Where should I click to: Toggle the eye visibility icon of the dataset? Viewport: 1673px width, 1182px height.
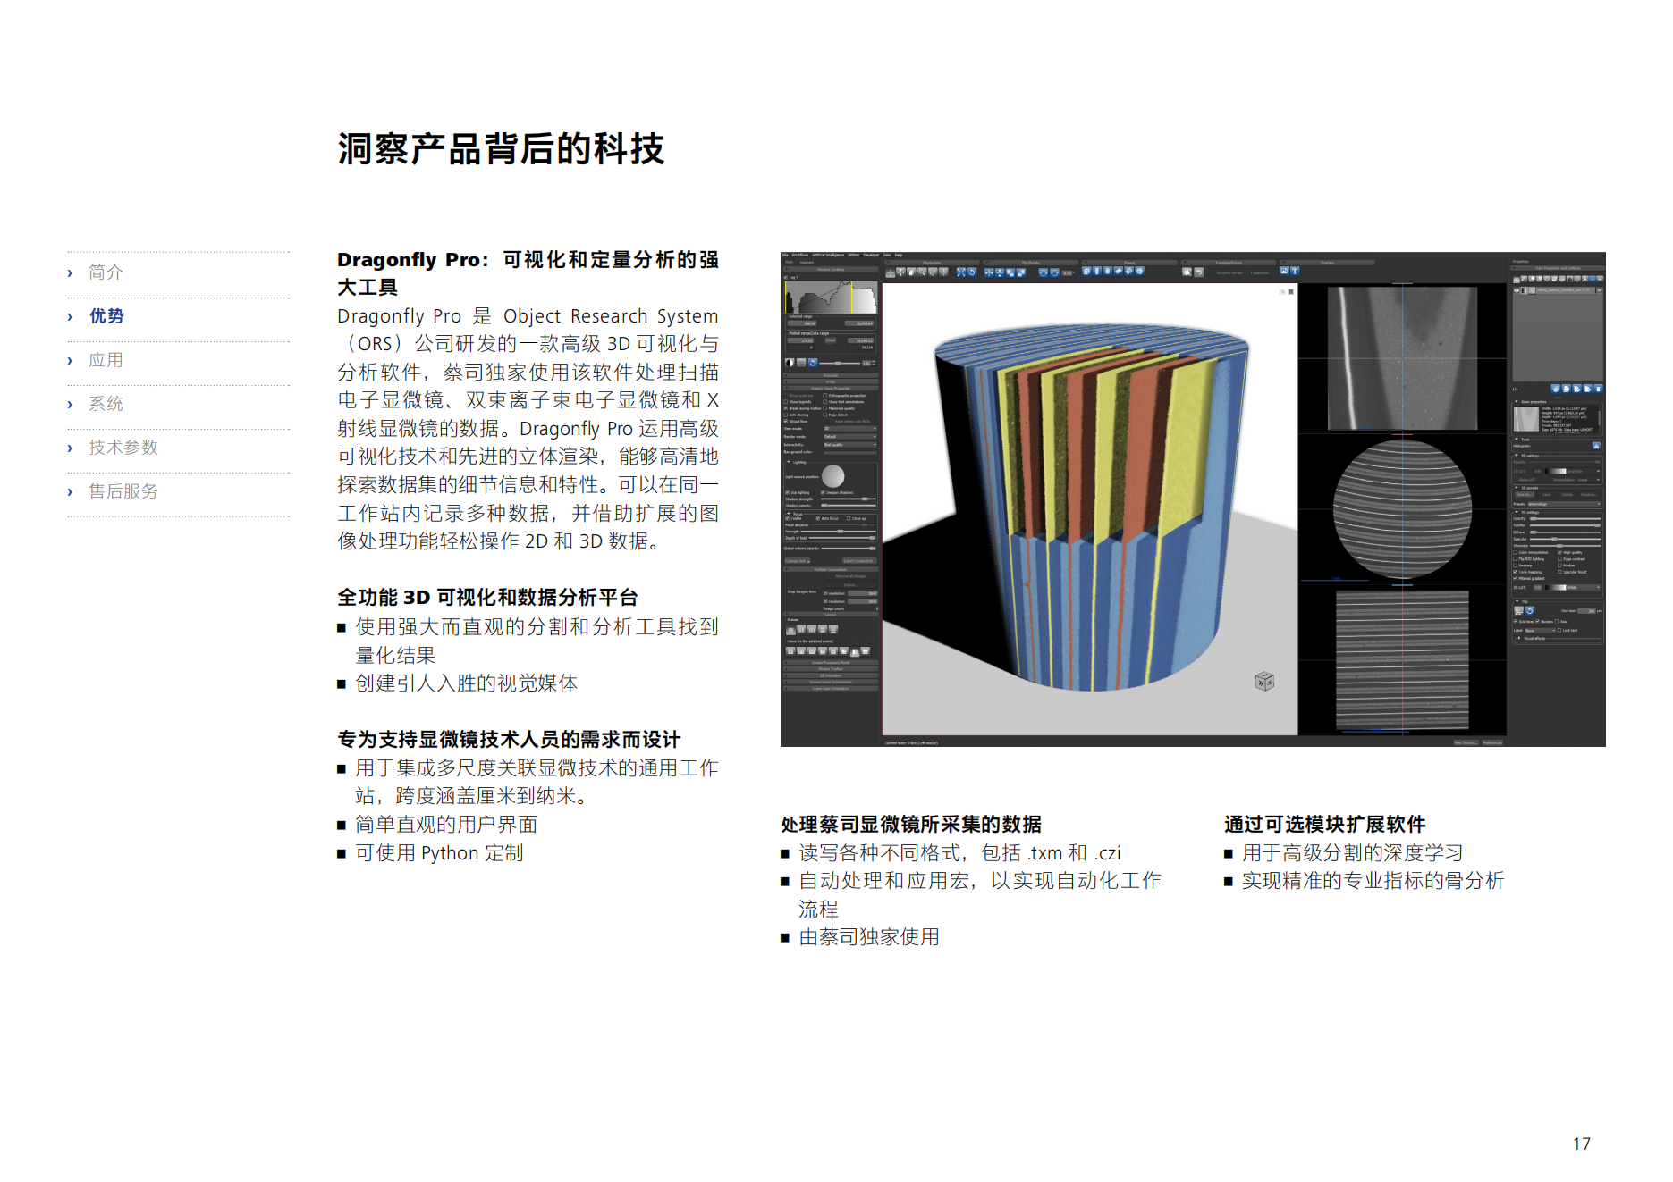pyautogui.click(x=1517, y=290)
